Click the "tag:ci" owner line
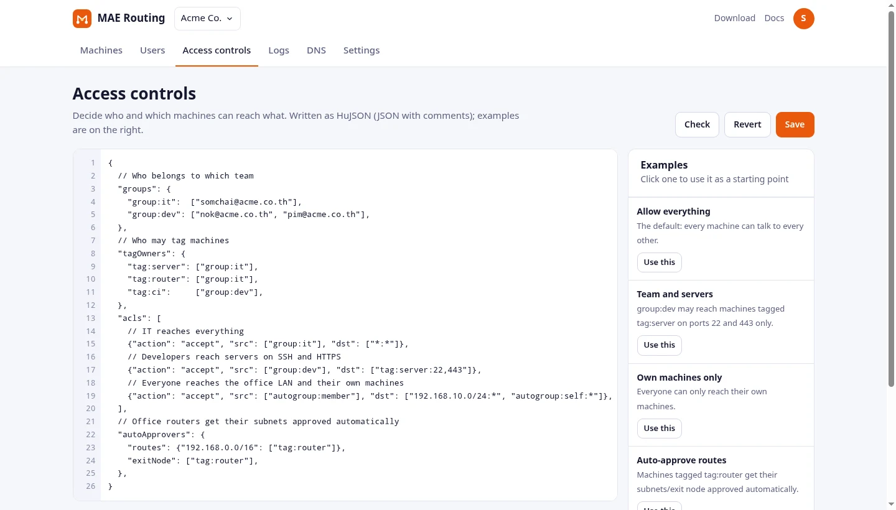Screen dimensions: 896x510 click(x=195, y=293)
